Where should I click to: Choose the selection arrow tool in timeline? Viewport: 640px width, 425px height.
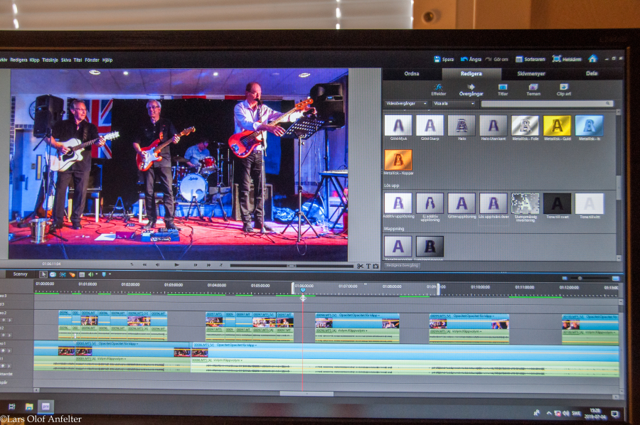tap(43, 274)
